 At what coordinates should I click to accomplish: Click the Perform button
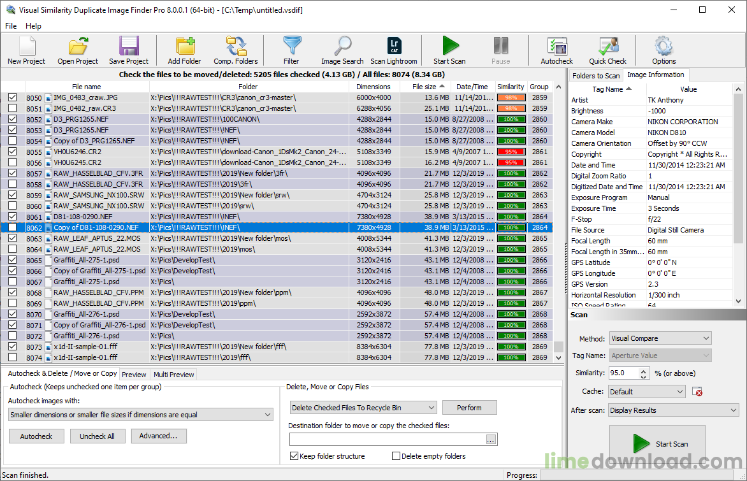coord(469,408)
